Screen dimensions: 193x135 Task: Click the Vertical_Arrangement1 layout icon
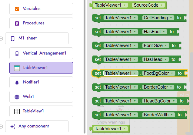click(x=17, y=53)
